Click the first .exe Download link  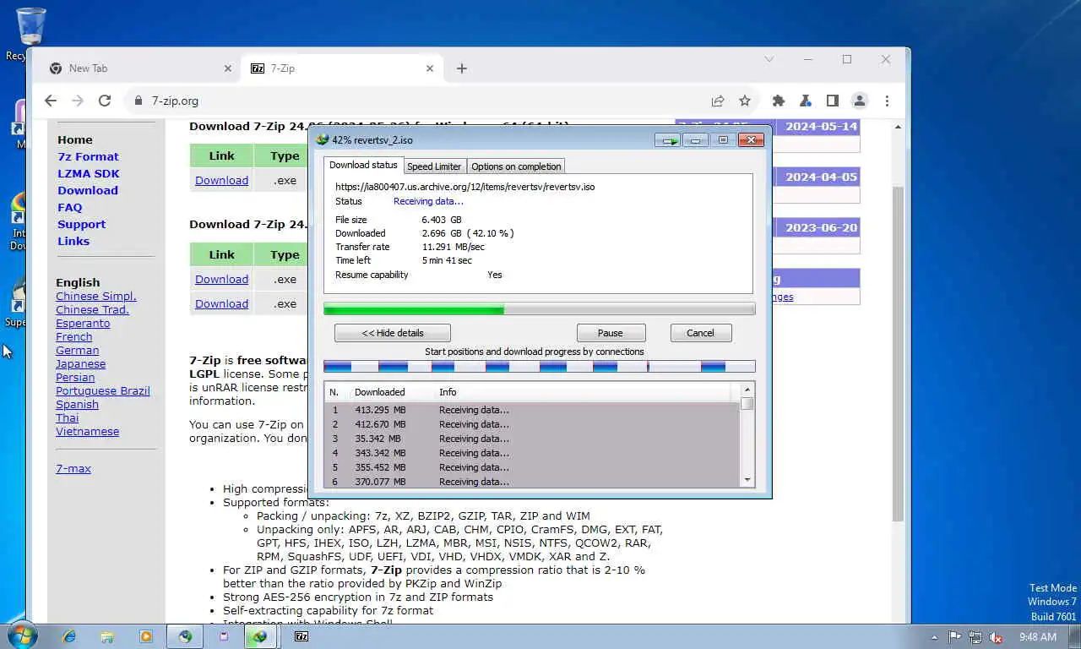point(221,180)
